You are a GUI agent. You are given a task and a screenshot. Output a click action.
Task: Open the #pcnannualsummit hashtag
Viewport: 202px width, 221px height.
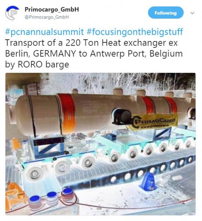(x=44, y=32)
